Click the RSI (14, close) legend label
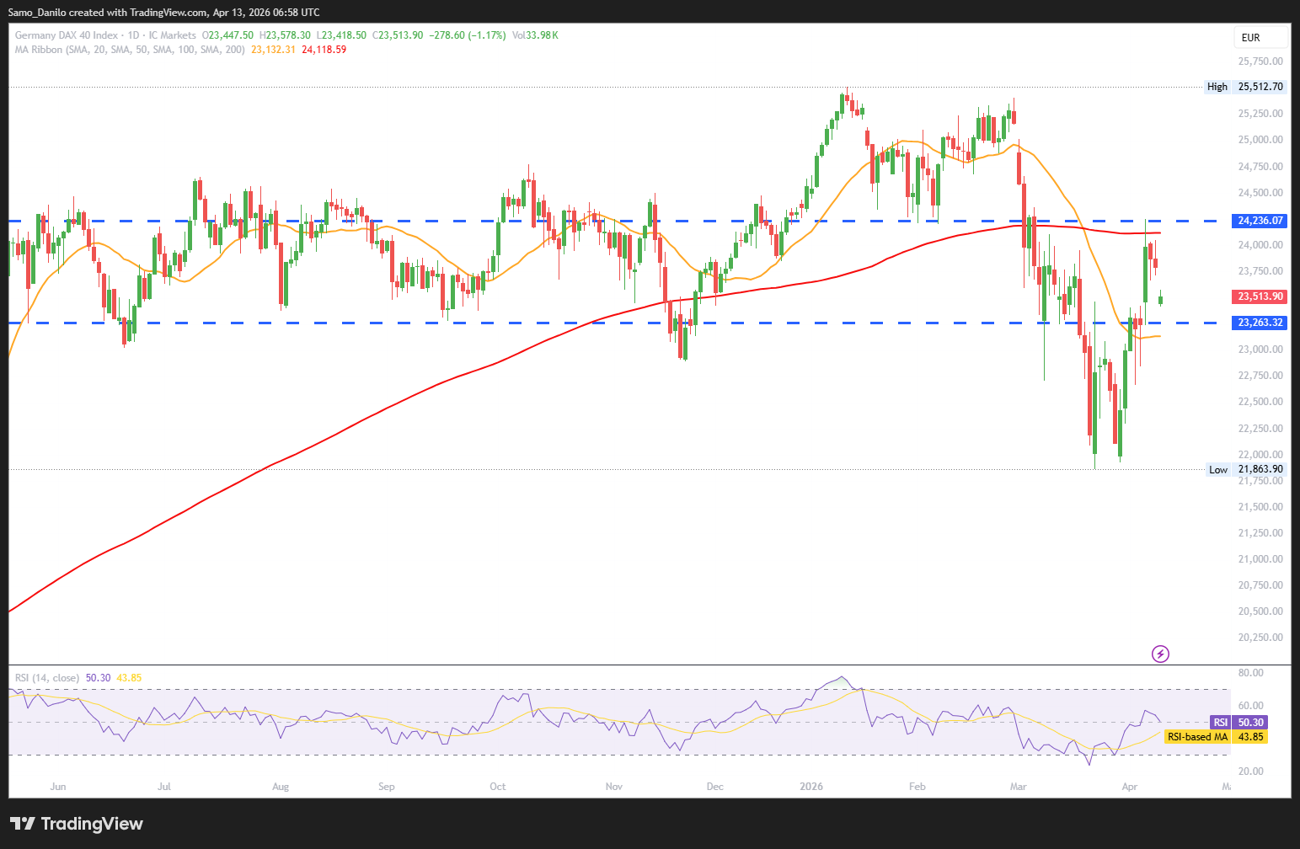Image resolution: width=1300 pixels, height=849 pixels. pyautogui.click(x=46, y=678)
